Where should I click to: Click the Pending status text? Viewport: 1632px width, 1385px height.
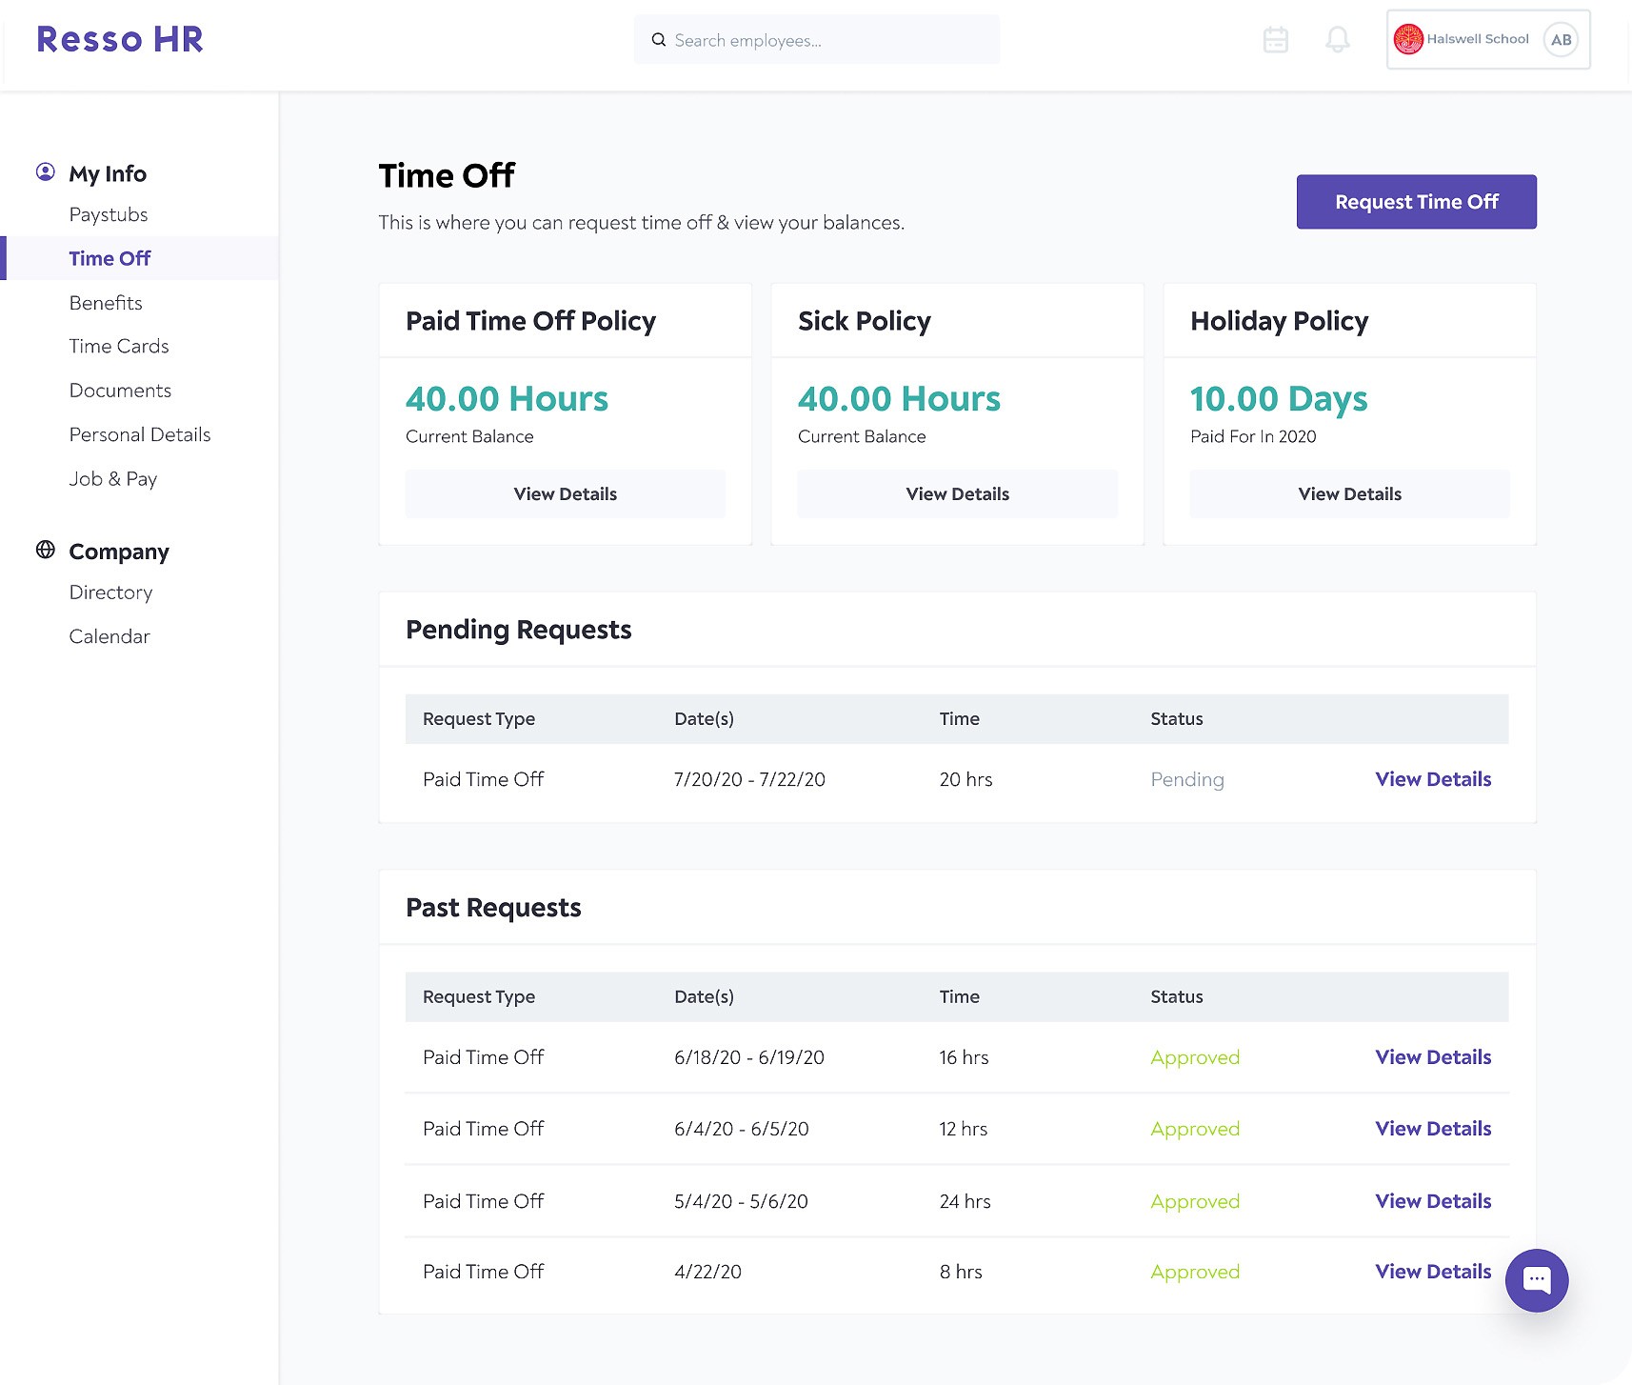coord(1187,780)
